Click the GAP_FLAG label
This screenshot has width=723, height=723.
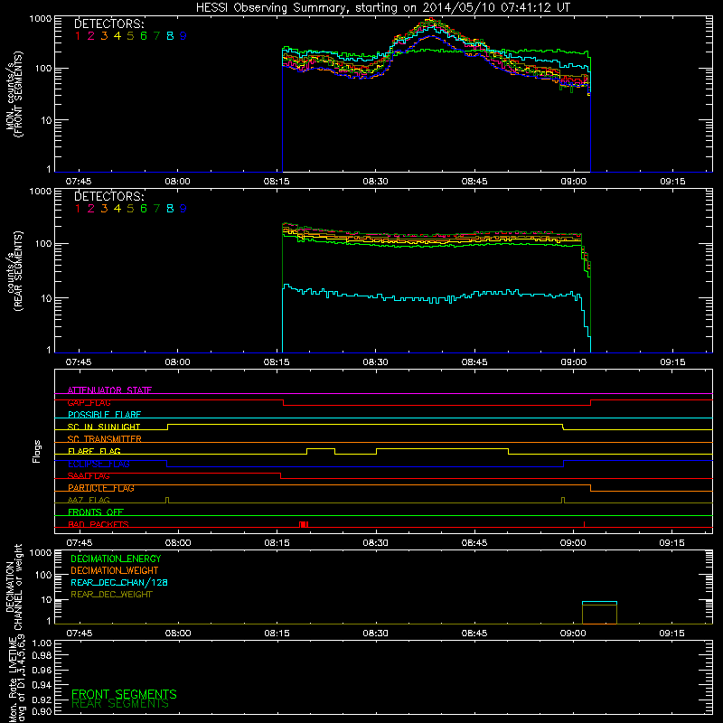(89, 402)
